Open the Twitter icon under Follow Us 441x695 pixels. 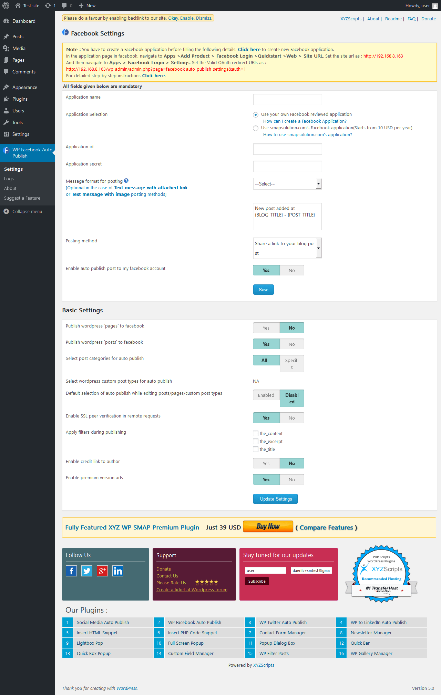[87, 571]
